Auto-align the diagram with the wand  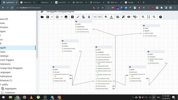pyautogui.click(x=123, y=17)
